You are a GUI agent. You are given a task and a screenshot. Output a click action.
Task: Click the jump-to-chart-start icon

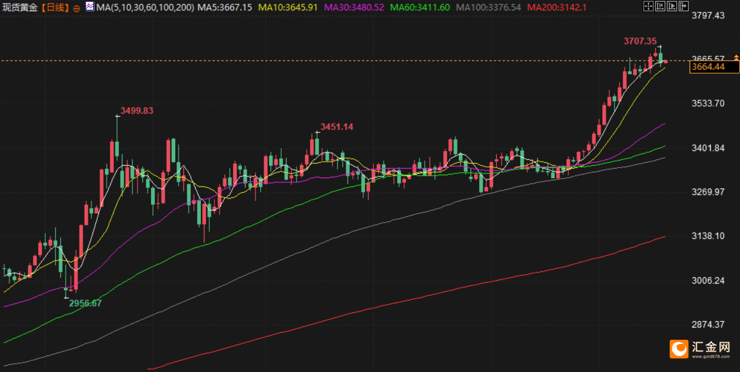click(660, 6)
